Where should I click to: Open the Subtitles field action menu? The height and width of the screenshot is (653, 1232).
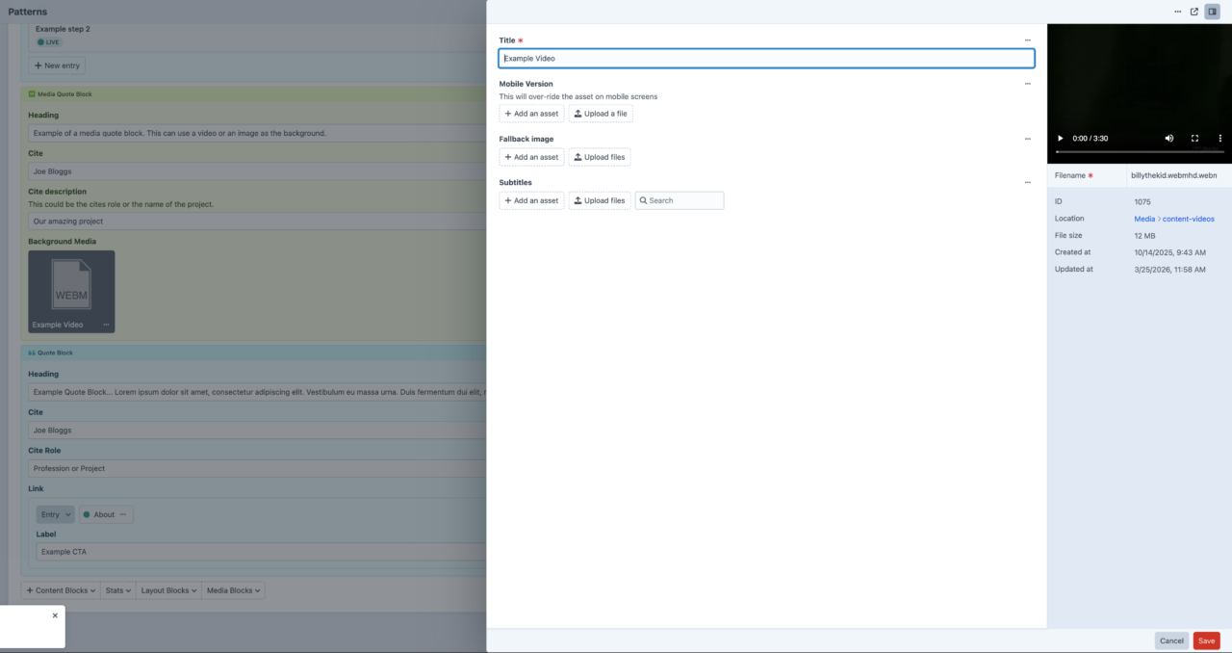pyautogui.click(x=1026, y=182)
